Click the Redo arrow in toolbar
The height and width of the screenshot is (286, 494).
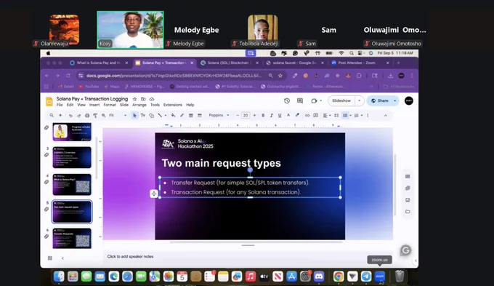click(78, 116)
